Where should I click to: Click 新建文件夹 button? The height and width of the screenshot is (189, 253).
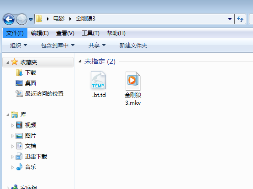click(x=133, y=46)
